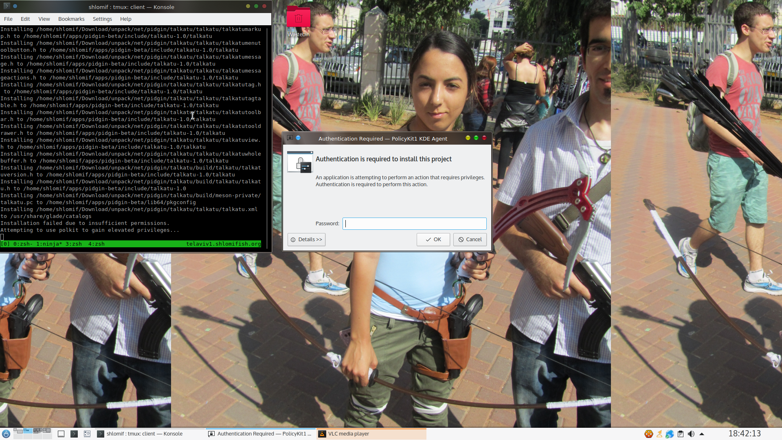Open the Konsole File menu
Image resolution: width=782 pixels, height=440 pixels.
tap(8, 19)
